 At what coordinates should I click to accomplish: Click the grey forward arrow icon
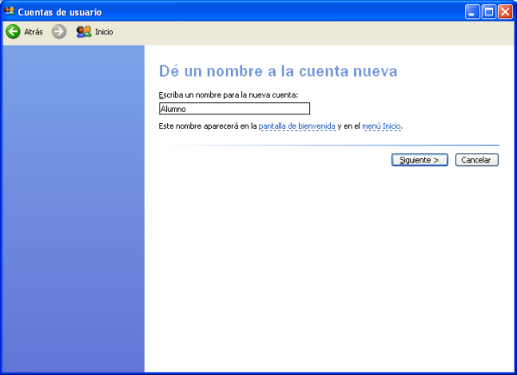point(59,32)
